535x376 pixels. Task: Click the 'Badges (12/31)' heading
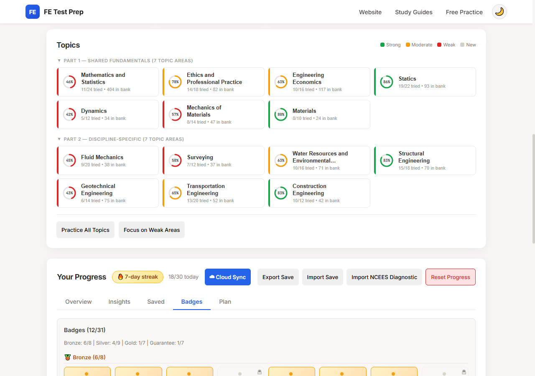click(x=85, y=330)
